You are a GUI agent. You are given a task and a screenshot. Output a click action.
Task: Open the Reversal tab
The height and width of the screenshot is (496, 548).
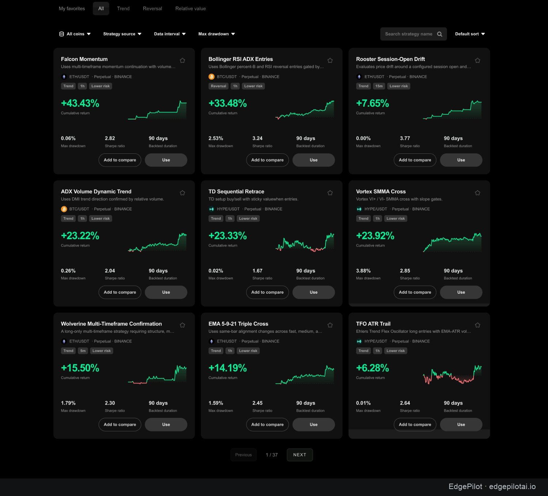click(152, 8)
